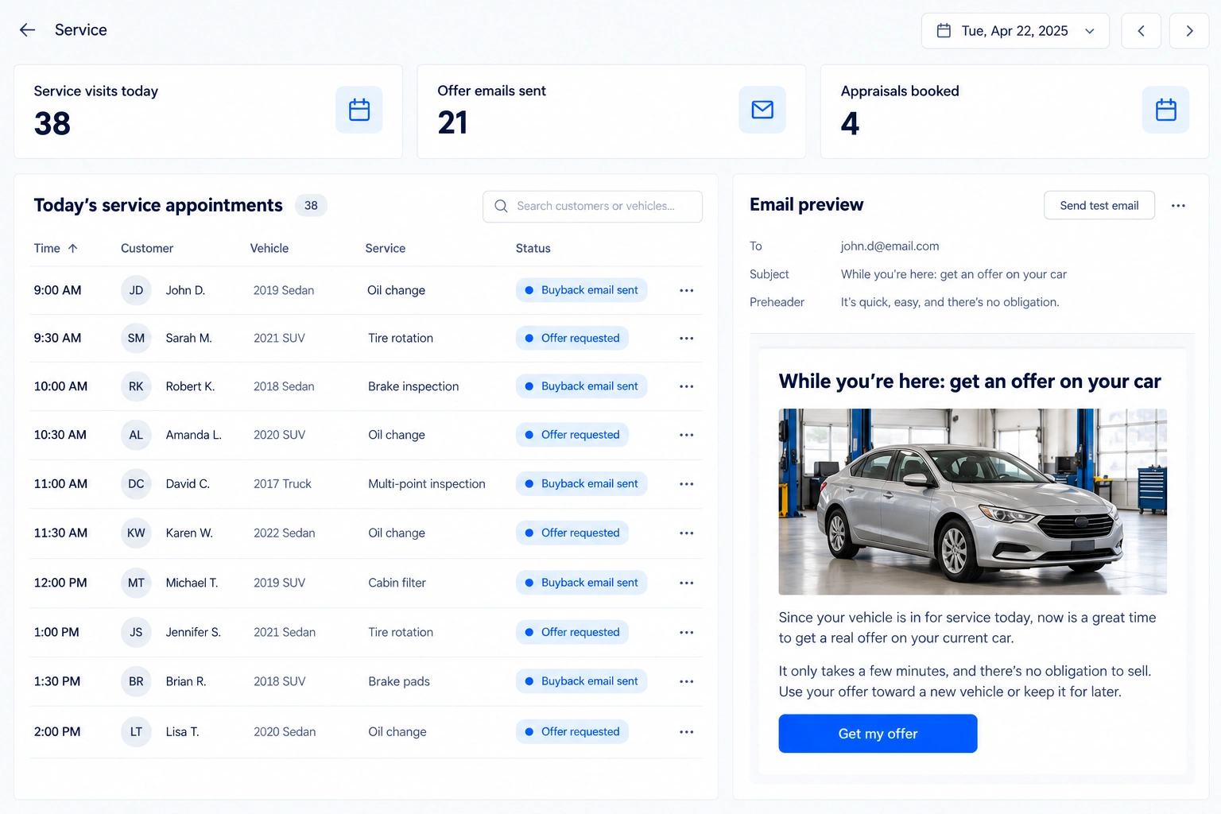Go back using the arrow beside Service
The height and width of the screenshot is (814, 1221).
[x=28, y=30]
